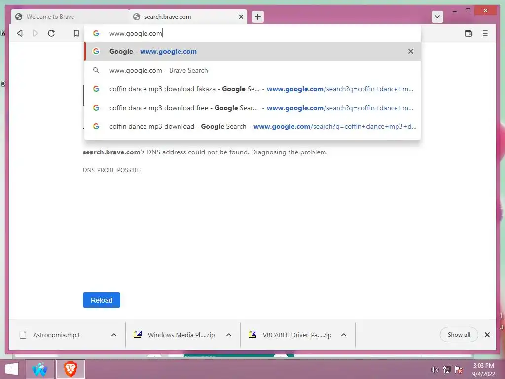Image resolution: width=505 pixels, height=379 pixels.
Task: Select www.google.com - Brave Search suggestion
Action: pyautogui.click(x=252, y=70)
